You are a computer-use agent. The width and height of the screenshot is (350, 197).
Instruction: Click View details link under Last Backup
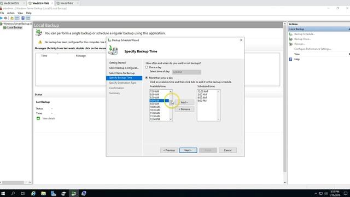(49, 119)
